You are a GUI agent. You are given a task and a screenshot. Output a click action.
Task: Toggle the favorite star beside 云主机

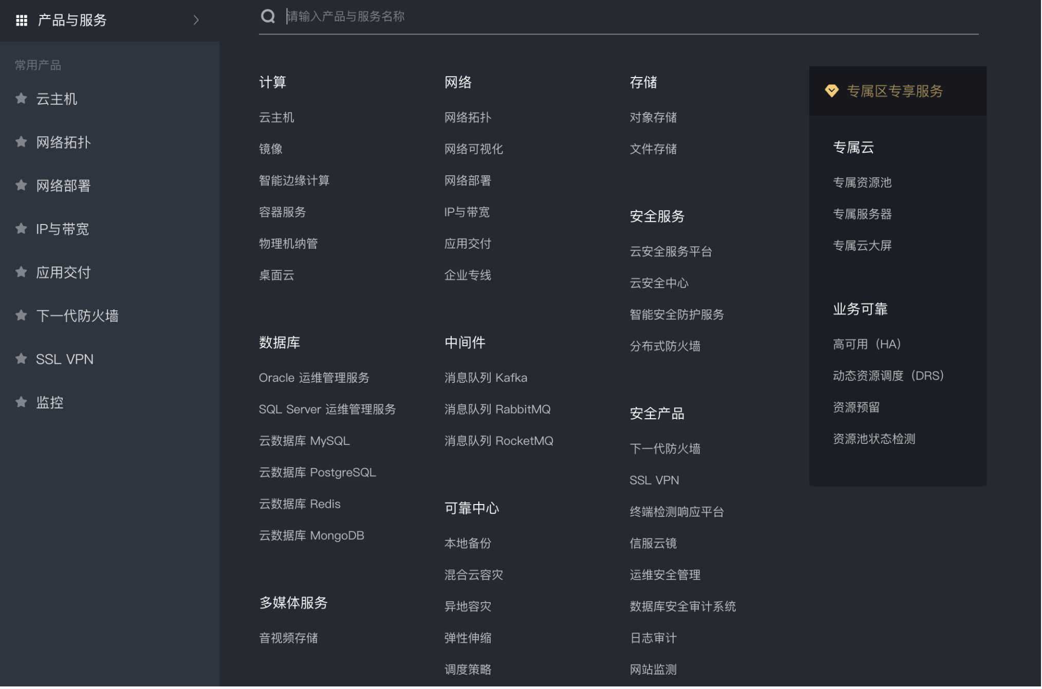21,98
